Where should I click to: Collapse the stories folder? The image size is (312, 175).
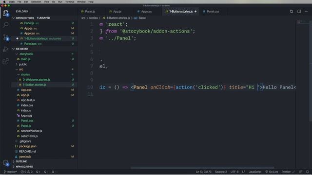coord(19,74)
